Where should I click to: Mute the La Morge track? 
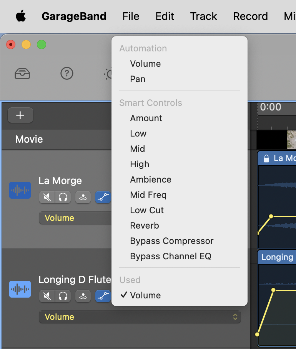coord(47,197)
